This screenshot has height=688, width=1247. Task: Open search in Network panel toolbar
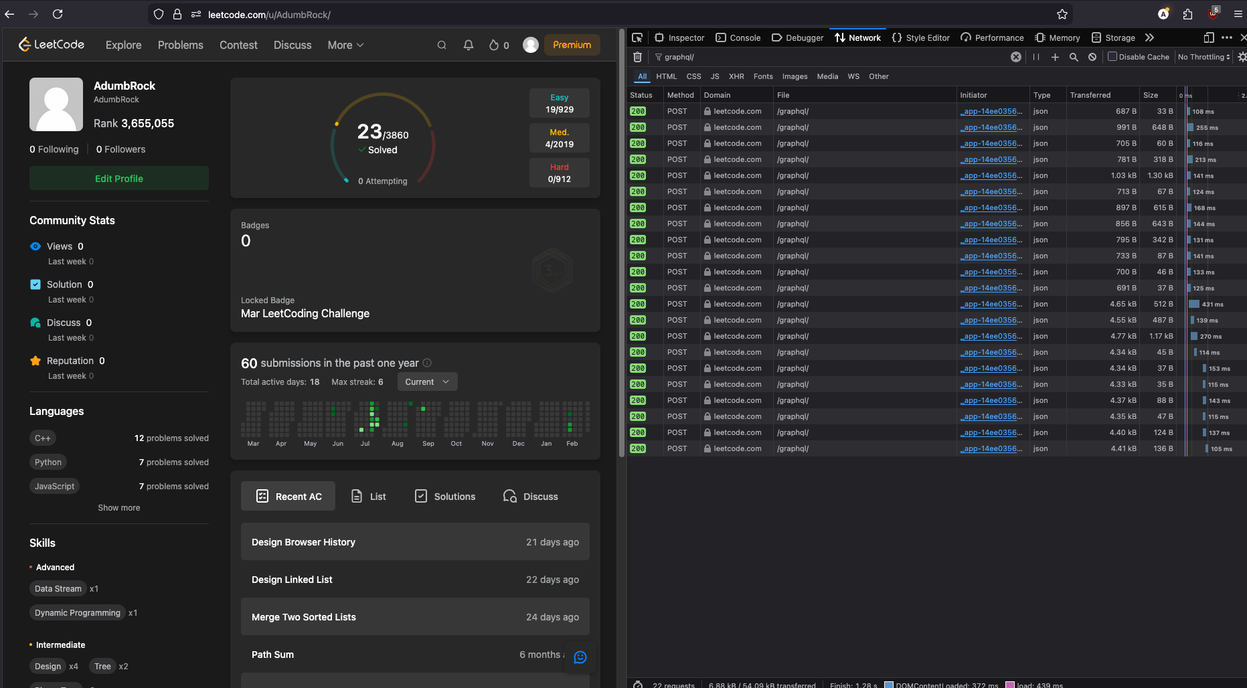tap(1074, 57)
